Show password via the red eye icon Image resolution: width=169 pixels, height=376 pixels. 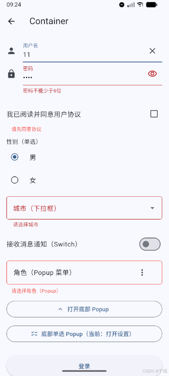[152, 74]
